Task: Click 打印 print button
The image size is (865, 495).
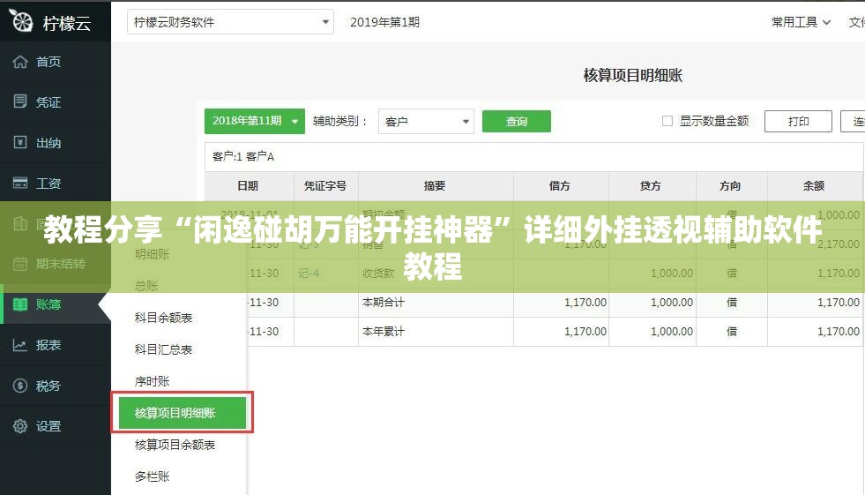Action: 798,122
